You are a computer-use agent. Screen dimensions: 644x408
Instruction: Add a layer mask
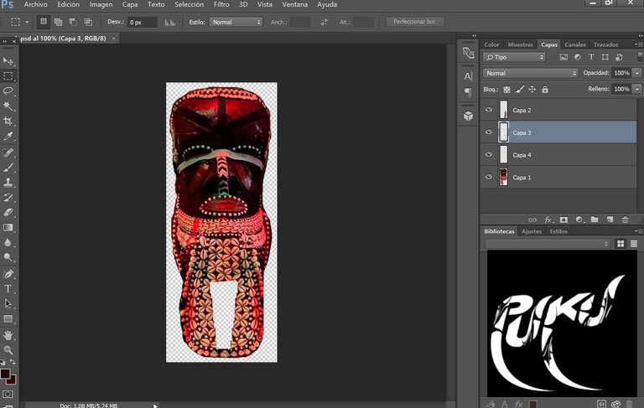click(563, 220)
